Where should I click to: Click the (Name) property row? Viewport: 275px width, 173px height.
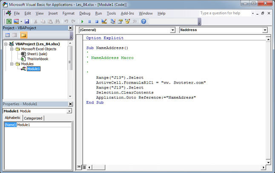pos(10,125)
